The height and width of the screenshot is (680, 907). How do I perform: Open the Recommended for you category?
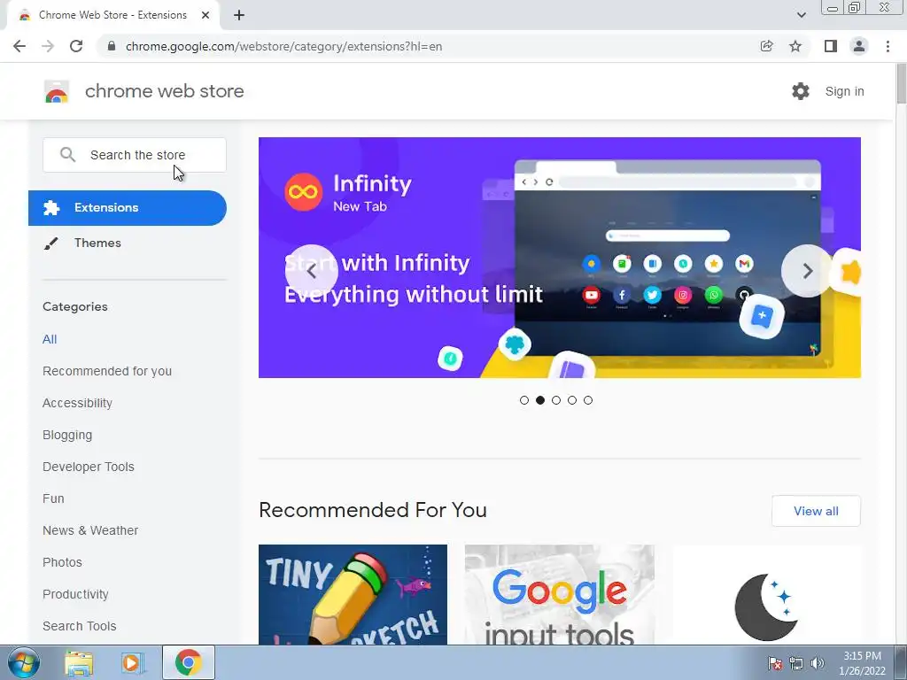click(x=107, y=371)
